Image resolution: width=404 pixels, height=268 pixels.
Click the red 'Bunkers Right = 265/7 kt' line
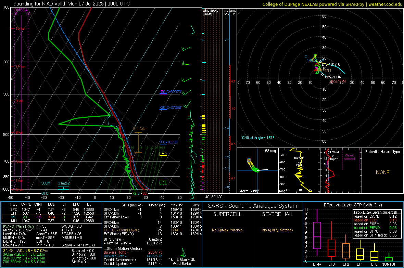133,253
